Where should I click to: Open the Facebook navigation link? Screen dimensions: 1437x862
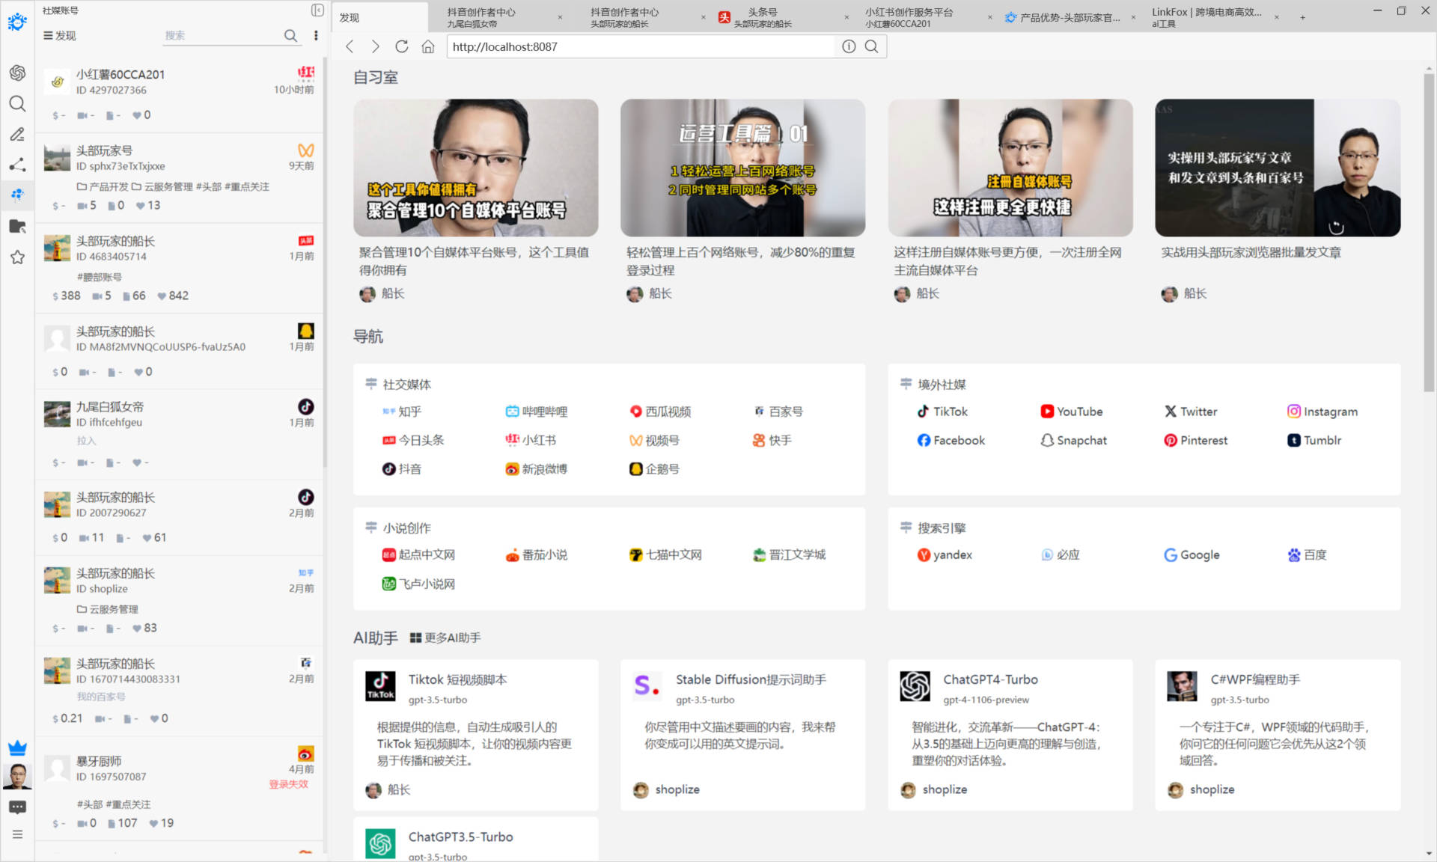pyautogui.click(x=951, y=440)
